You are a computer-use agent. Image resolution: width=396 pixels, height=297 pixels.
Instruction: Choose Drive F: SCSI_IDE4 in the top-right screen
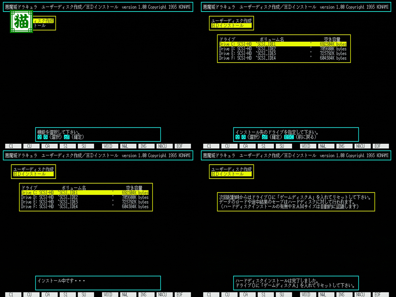283,58
